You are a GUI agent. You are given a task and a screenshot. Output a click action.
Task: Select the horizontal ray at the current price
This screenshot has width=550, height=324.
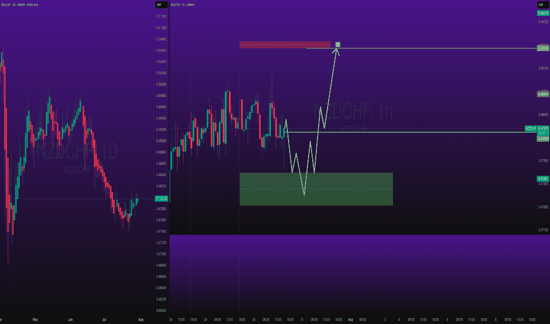(x=410, y=132)
